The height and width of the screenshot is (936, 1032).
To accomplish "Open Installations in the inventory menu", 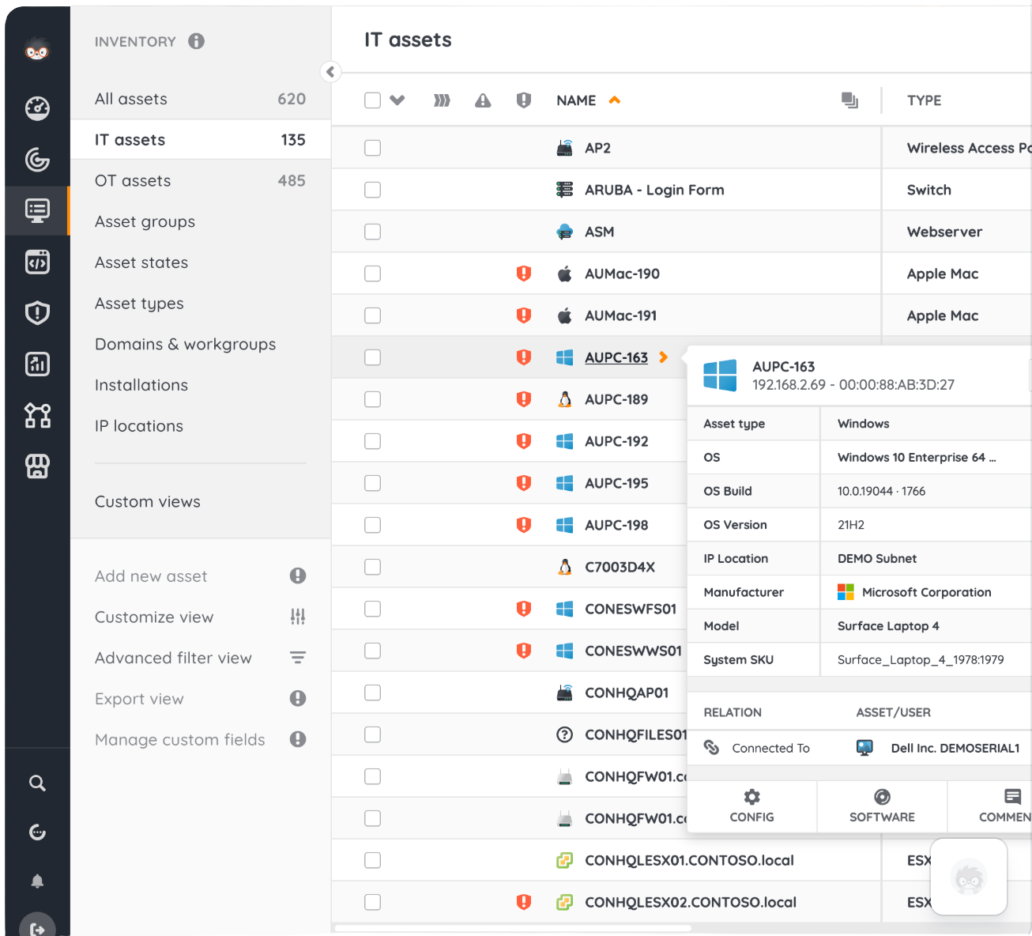I will coord(141,385).
